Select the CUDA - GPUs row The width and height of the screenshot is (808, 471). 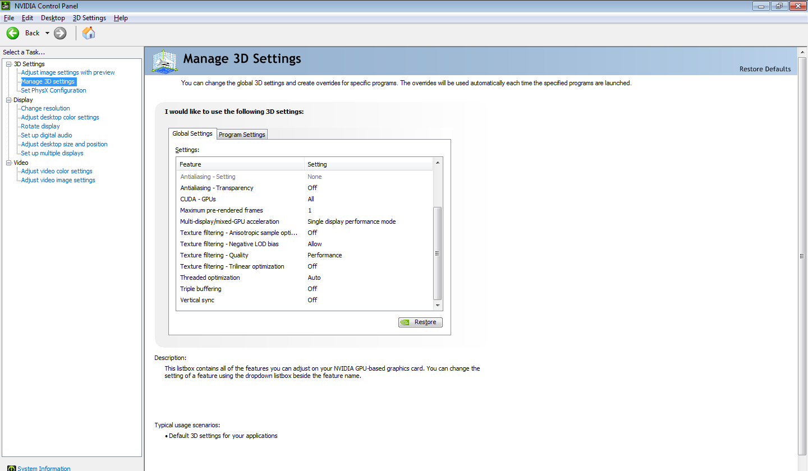(305, 199)
